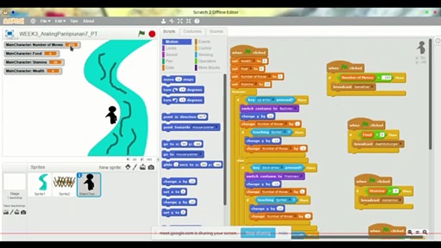
Task: Click Hide in the screen sharing bar
Action: [x=283, y=233]
